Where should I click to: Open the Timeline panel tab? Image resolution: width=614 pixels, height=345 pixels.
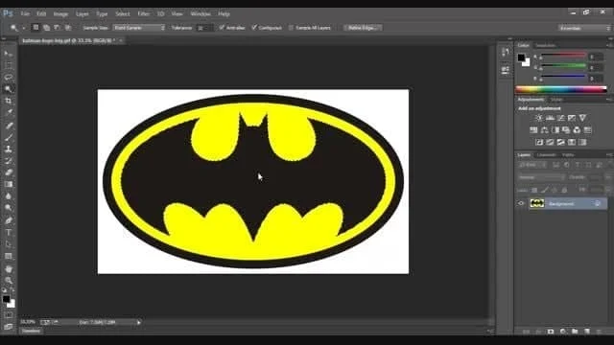coord(31,332)
